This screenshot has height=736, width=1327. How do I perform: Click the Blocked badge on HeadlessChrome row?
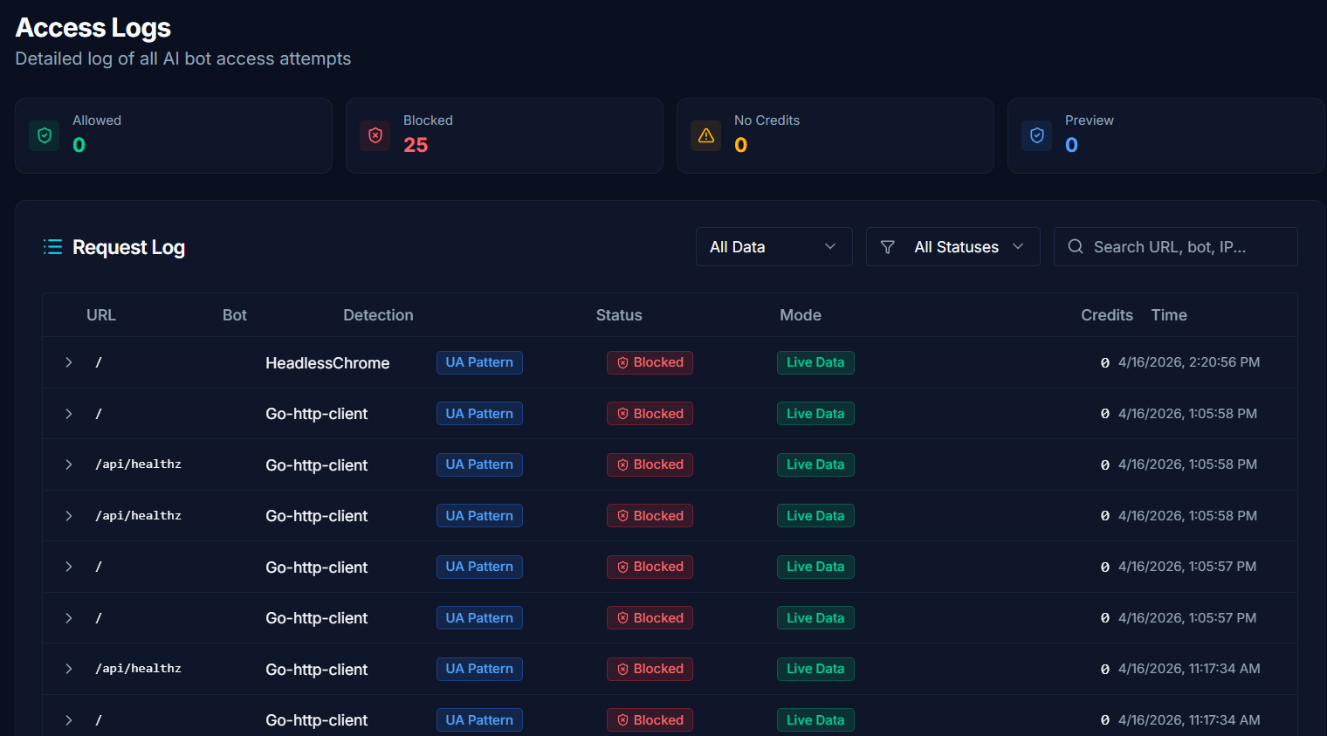click(650, 362)
